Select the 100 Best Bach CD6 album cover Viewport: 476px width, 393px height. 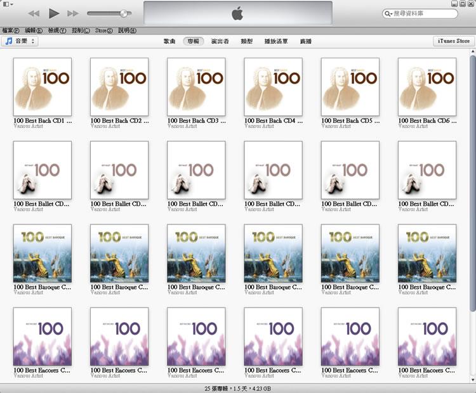tap(427, 87)
